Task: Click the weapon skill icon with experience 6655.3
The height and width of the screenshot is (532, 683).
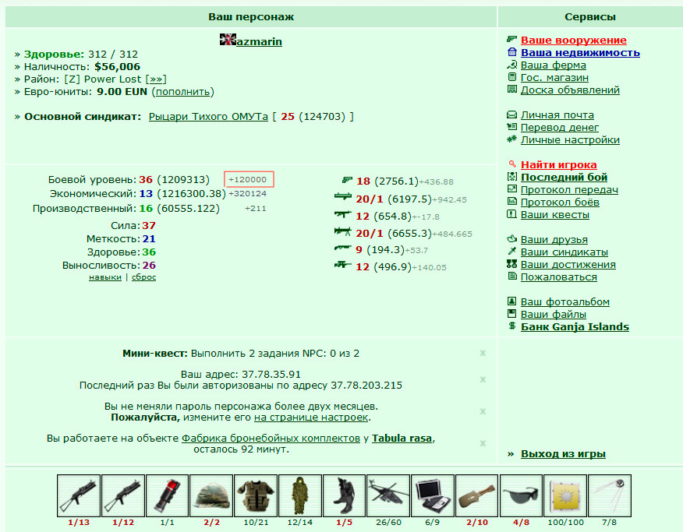Action: click(343, 232)
